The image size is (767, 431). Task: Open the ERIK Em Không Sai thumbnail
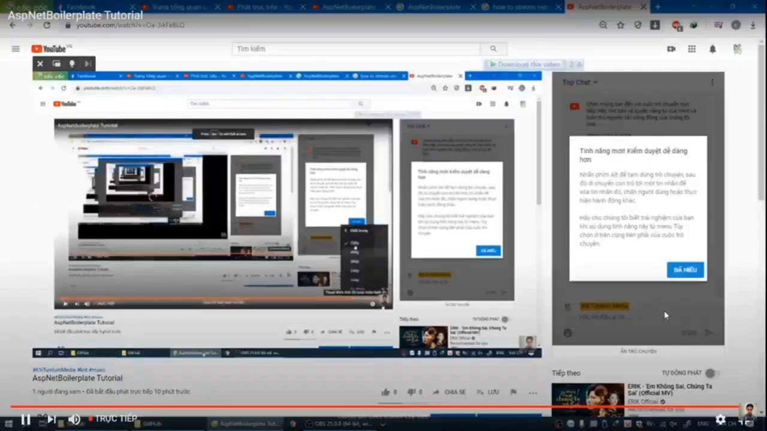588,400
